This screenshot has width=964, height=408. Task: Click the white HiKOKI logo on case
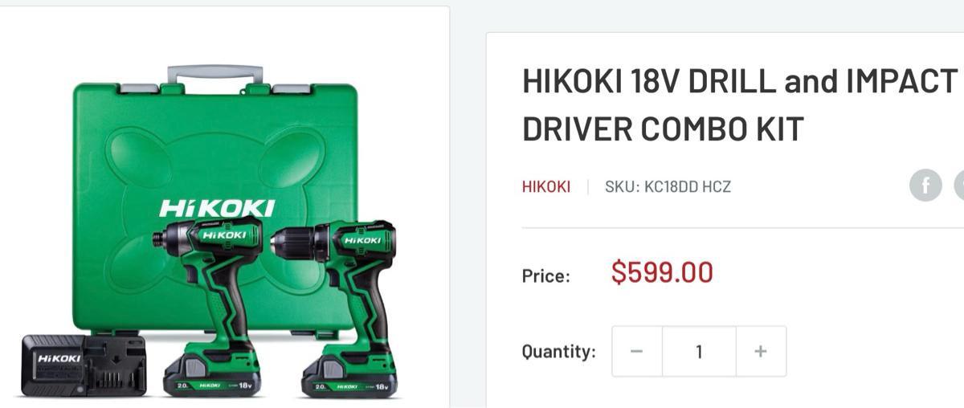tap(217, 208)
